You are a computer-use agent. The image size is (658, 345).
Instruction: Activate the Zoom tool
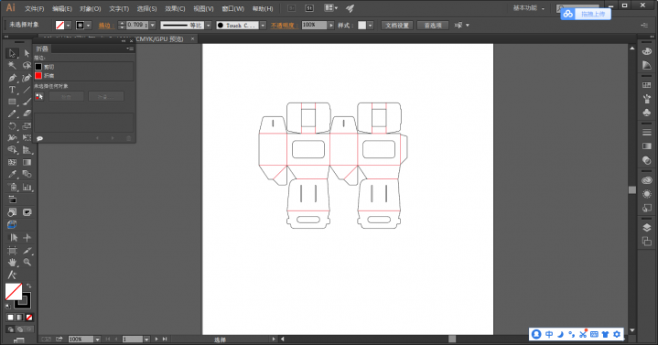click(27, 263)
